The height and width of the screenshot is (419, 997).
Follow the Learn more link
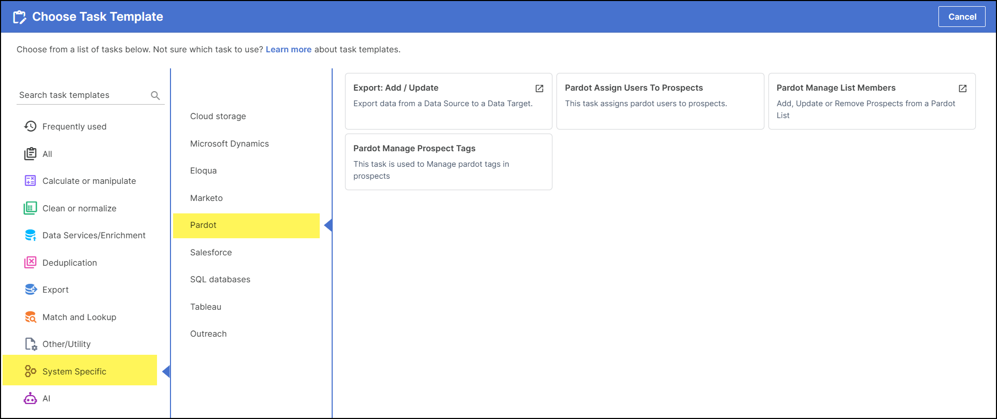289,50
